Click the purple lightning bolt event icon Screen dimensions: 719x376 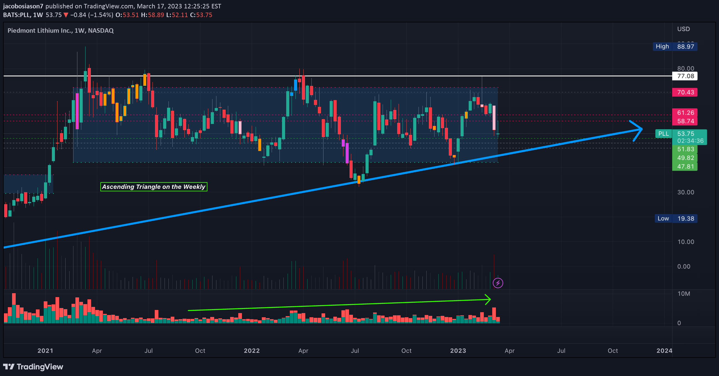pyautogui.click(x=498, y=283)
